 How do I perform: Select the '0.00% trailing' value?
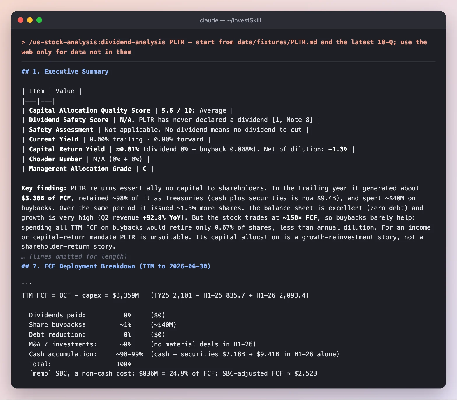[116, 139]
